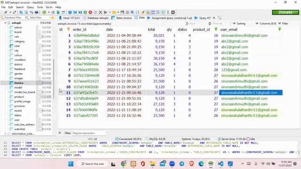Toggle wrap long lines toolbar button
The height and width of the screenshot is (169, 301).
click(x=158, y=12)
